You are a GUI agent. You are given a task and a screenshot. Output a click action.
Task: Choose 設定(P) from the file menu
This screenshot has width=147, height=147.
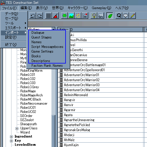[14, 37]
